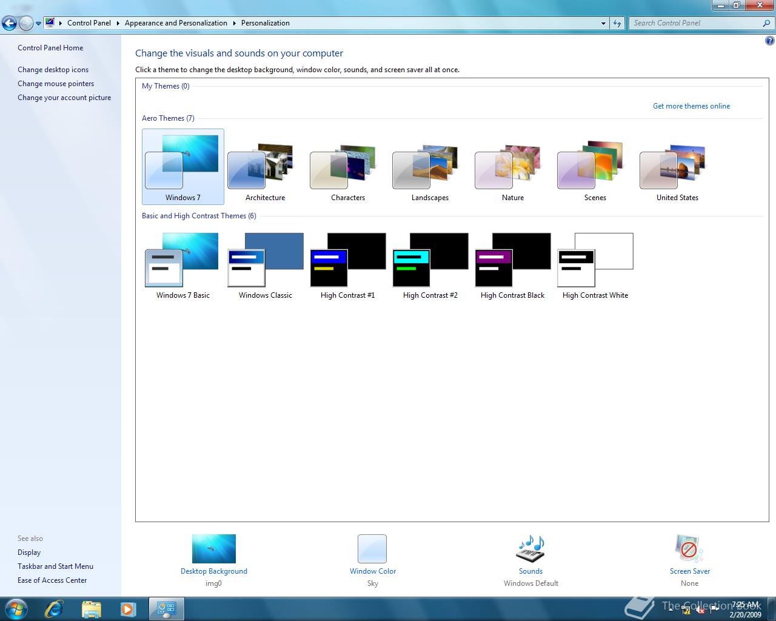Launch Internet Explorer from the taskbar
Screen dimensions: 776x621
[x=54, y=609]
